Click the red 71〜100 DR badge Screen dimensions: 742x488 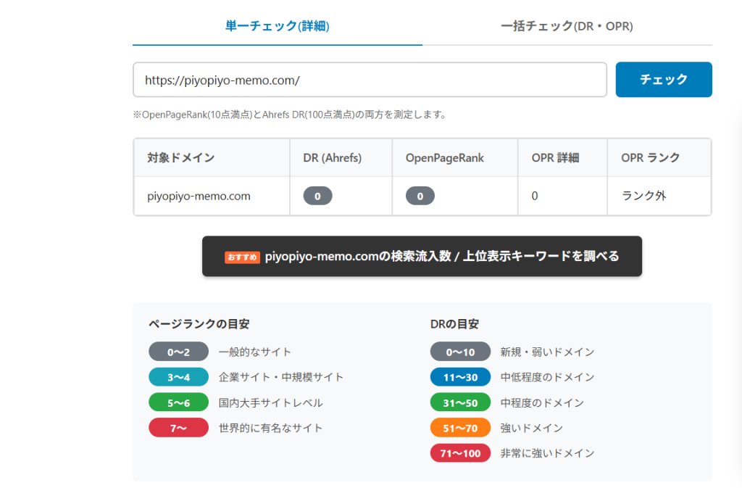pyautogui.click(x=460, y=453)
